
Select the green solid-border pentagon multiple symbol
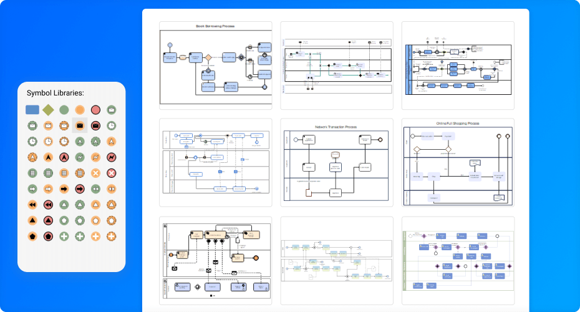[x=64, y=220]
